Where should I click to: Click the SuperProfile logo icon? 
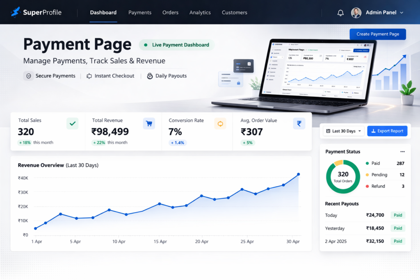coord(15,12)
